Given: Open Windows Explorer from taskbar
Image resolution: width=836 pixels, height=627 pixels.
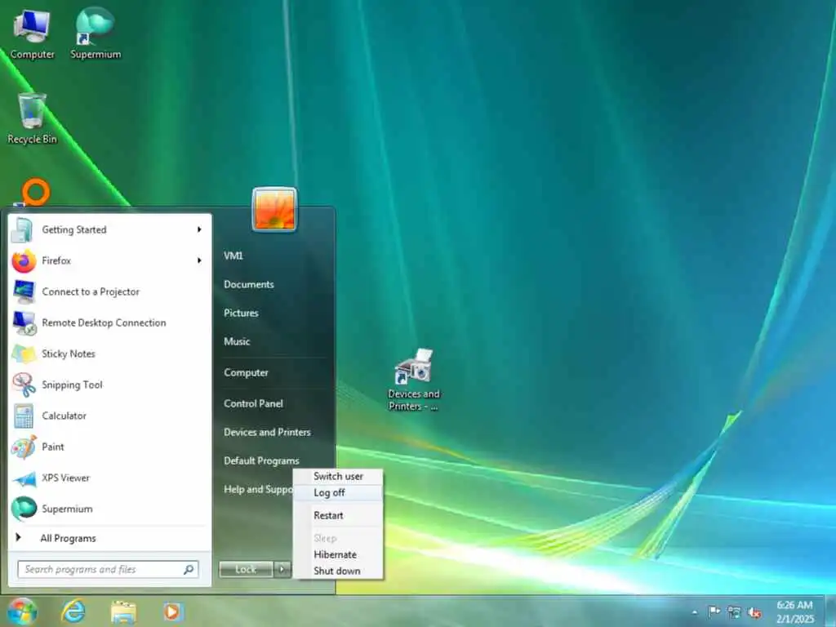Looking at the screenshot, I should 123,611.
